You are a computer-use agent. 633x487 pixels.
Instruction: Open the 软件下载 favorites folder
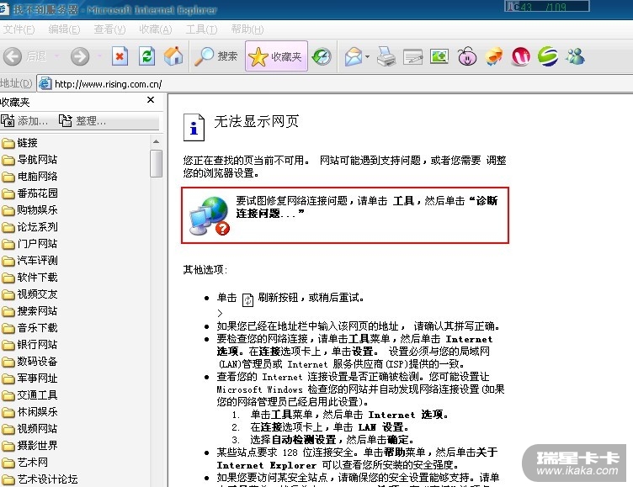point(29,278)
